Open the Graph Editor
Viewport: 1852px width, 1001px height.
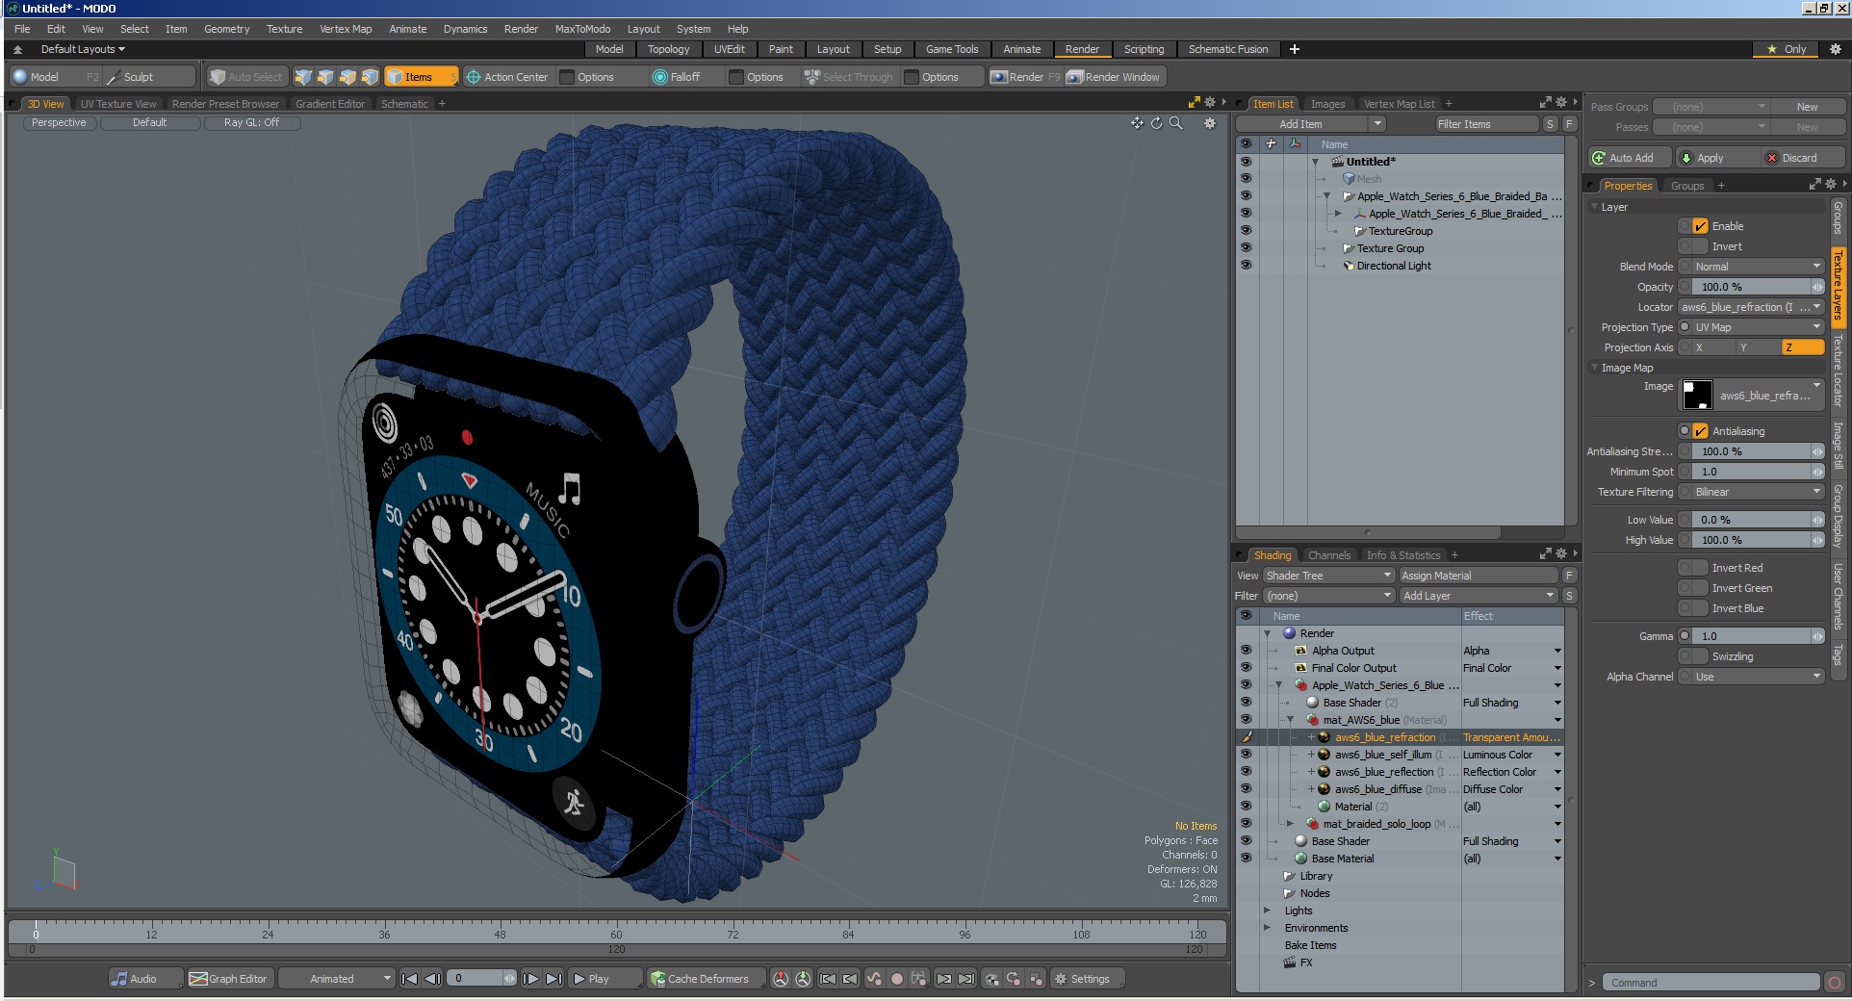(x=228, y=979)
